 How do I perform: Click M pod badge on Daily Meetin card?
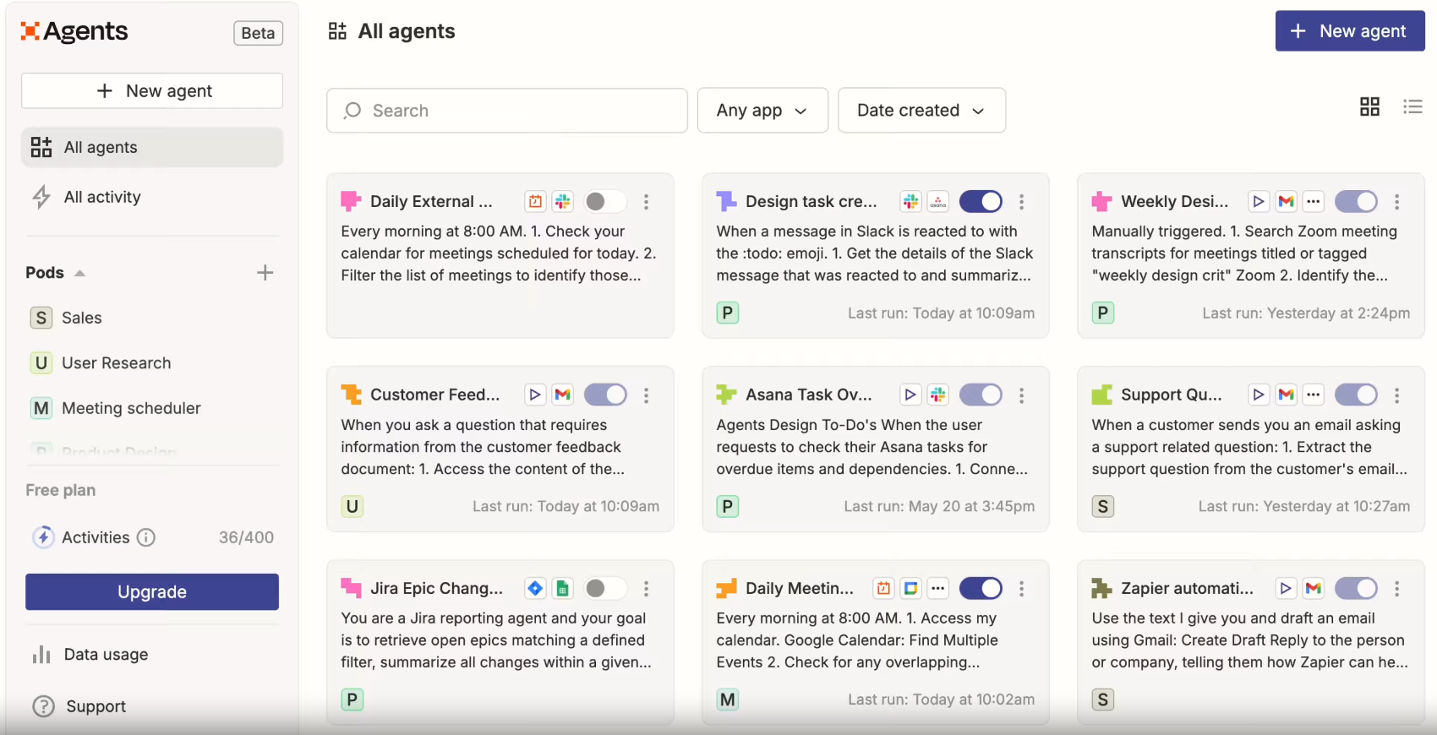click(728, 700)
